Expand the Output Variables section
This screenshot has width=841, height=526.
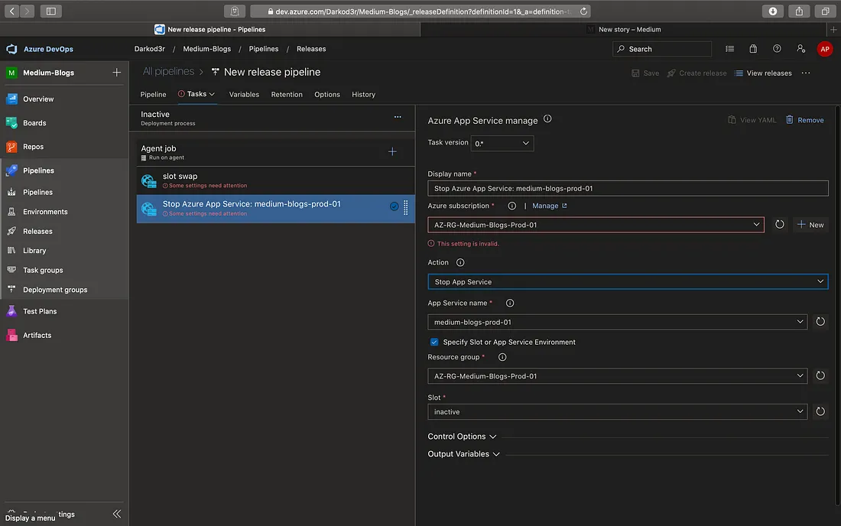[x=463, y=454]
